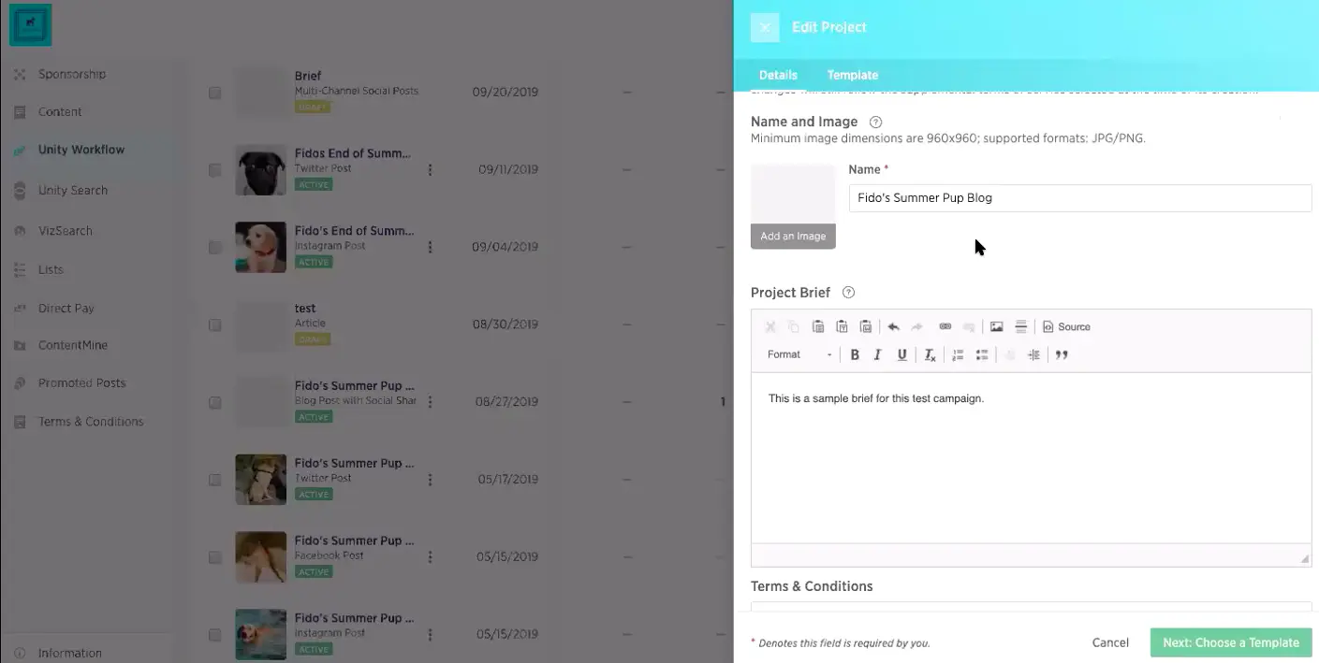Expand the three-dot menu for 05/17/2019 Twitter Post
The width and height of the screenshot is (1319, 663).
[x=431, y=480]
